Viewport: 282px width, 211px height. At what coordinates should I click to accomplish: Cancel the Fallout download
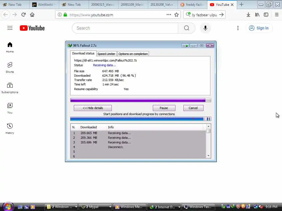pos(193,108)
